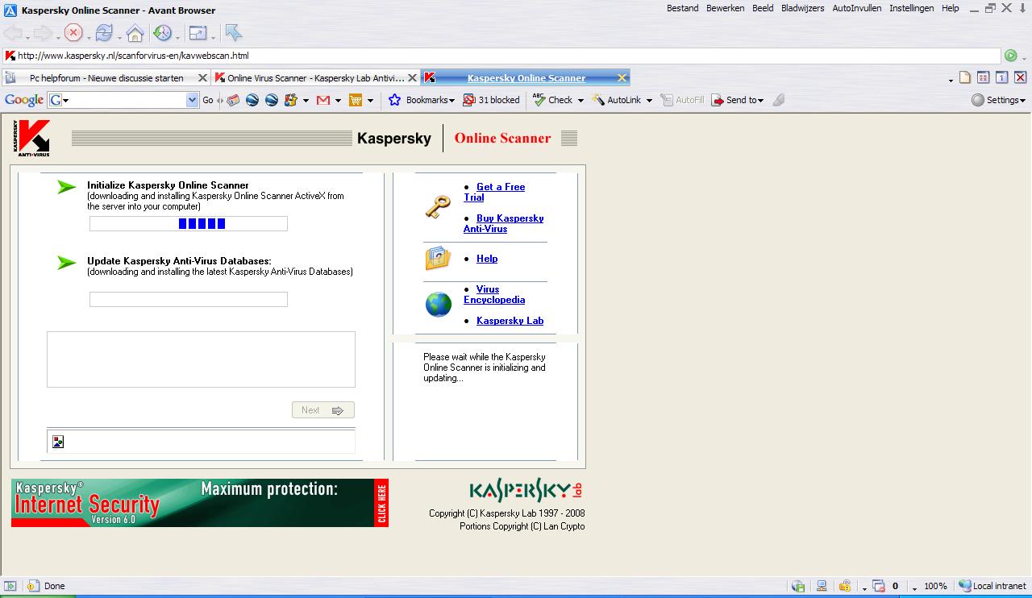Open the Beeld menu
This screenshot has height=598, width=1032.
coord(763,8)
